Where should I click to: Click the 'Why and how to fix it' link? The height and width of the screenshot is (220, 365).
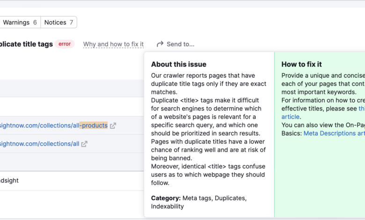coord(113,44)
